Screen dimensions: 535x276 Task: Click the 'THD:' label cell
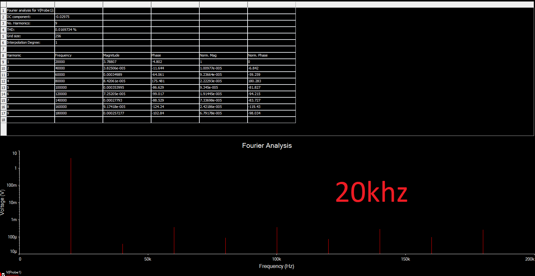pyautogui.click(x=31, y=30)
